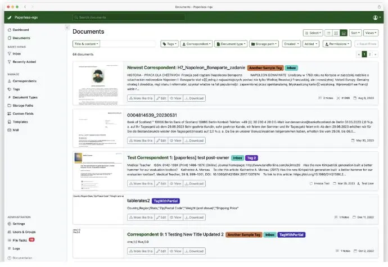Screen dimensions: 388x267
Task: Open the Title & content search-type dropdown
Action: pyautogui.click(x=86, y=44)
